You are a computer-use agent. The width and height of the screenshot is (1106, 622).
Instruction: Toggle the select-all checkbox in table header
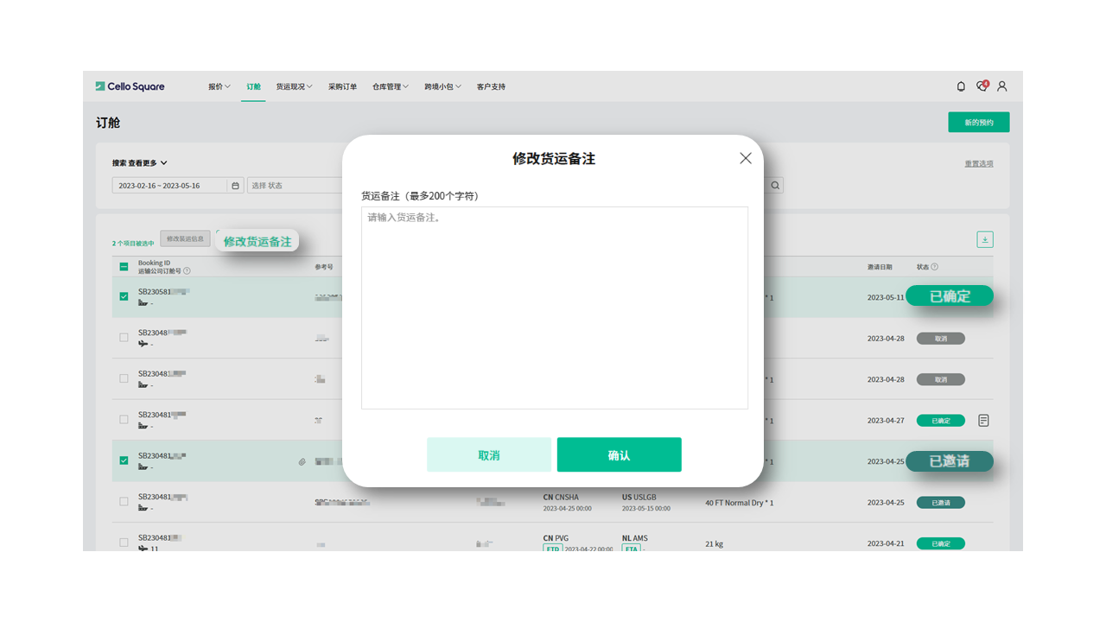124,267
